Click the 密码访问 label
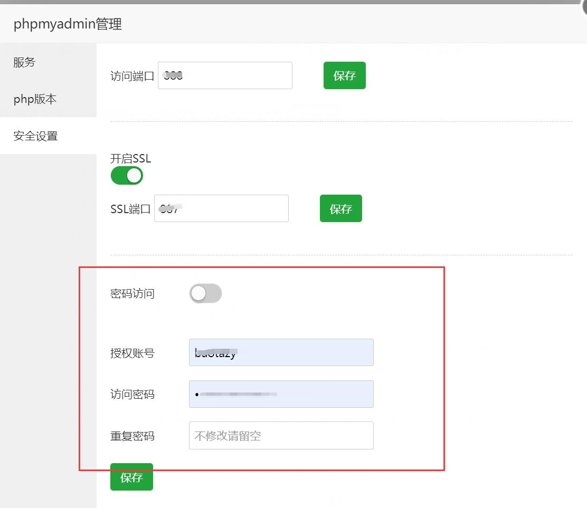 132,294
